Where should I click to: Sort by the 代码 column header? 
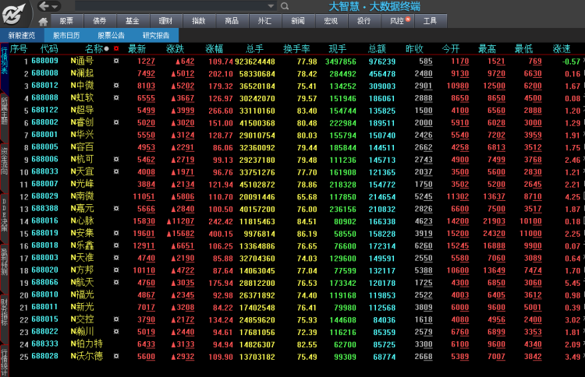coord(49,49)
